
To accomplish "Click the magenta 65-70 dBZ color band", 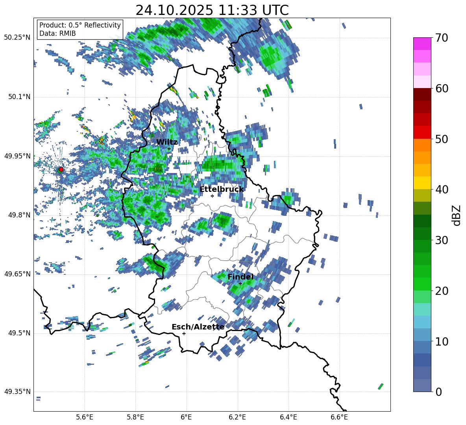I will (x=422, y=44).
